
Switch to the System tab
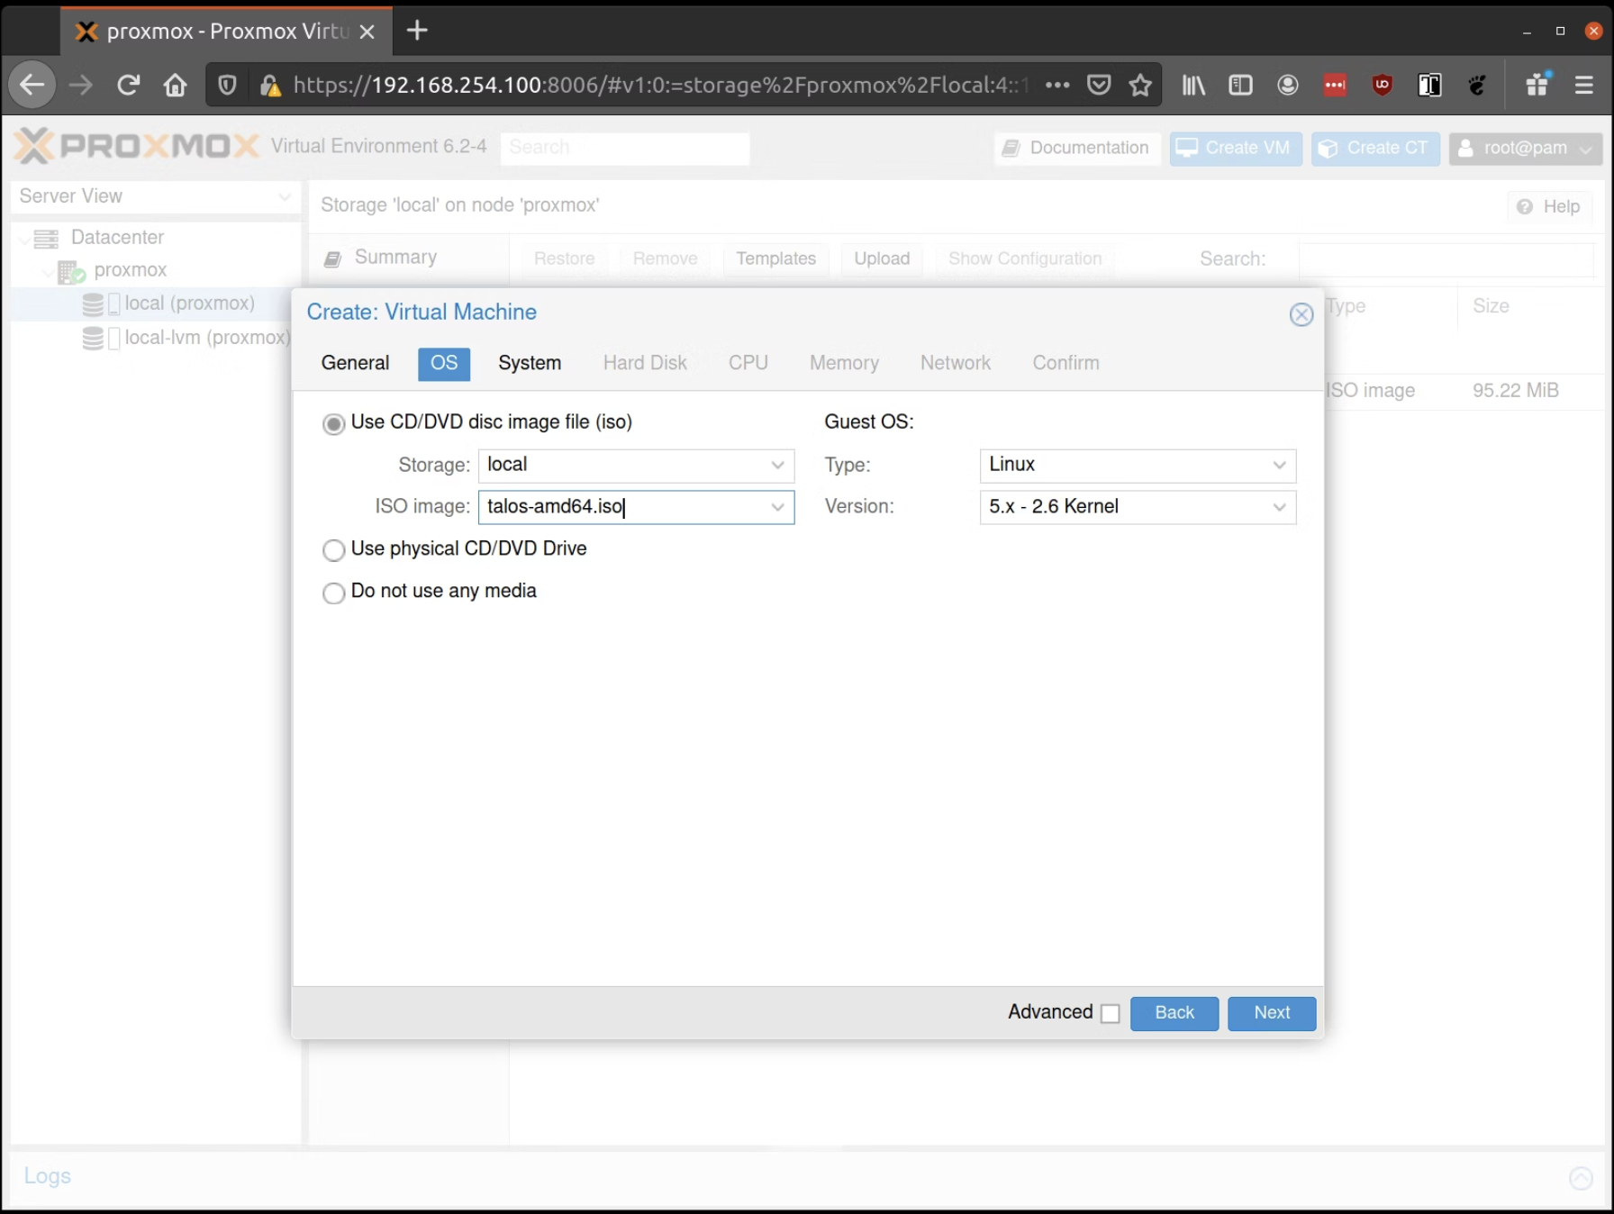530,363
